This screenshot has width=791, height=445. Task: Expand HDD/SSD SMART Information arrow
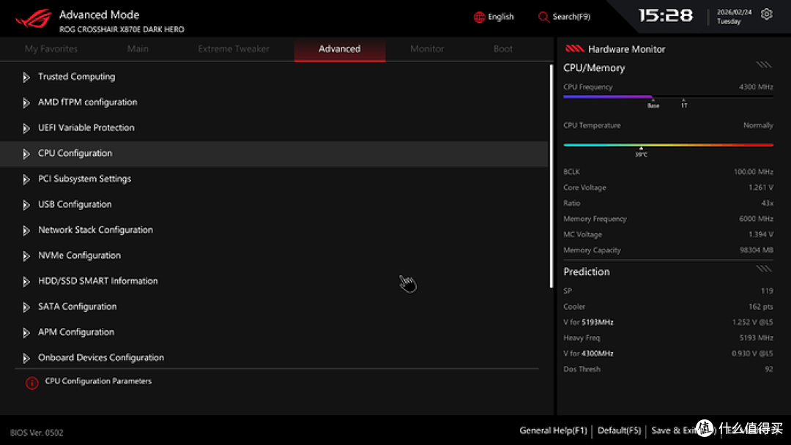tap(26, 282)
